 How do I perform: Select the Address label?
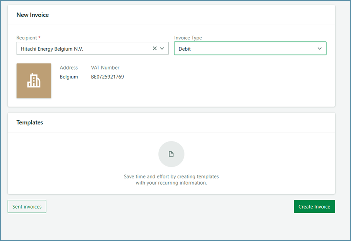(x=68, y=68)
